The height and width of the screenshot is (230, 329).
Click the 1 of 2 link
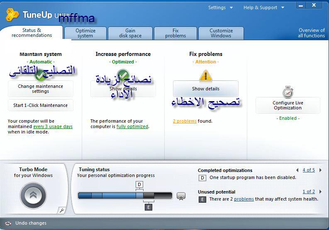pos(309,191)
